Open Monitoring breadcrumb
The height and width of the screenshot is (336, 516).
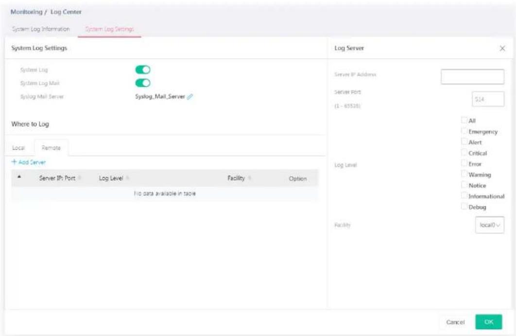coord(26,12)
